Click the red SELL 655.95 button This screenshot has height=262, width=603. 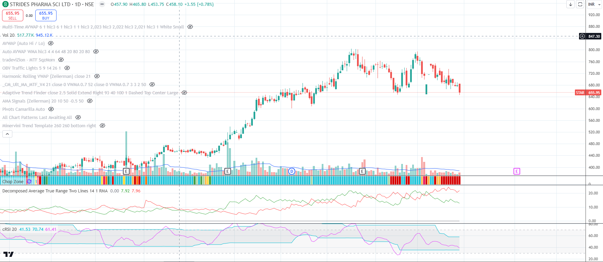13,15
